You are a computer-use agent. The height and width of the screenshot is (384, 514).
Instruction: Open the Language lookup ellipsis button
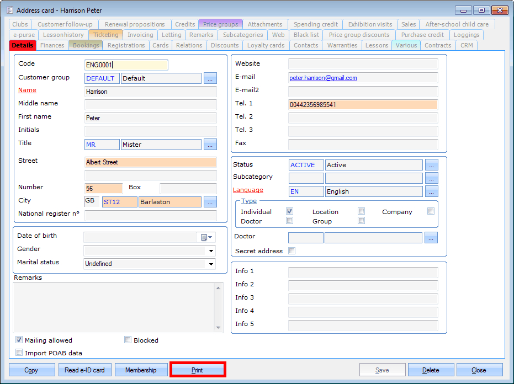coord(432,191)
